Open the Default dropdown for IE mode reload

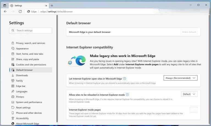[x=189, y=94]
